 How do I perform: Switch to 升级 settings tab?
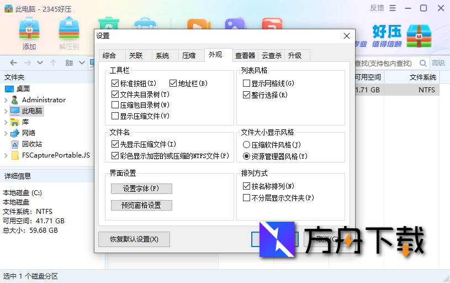(x=297, y=55)
